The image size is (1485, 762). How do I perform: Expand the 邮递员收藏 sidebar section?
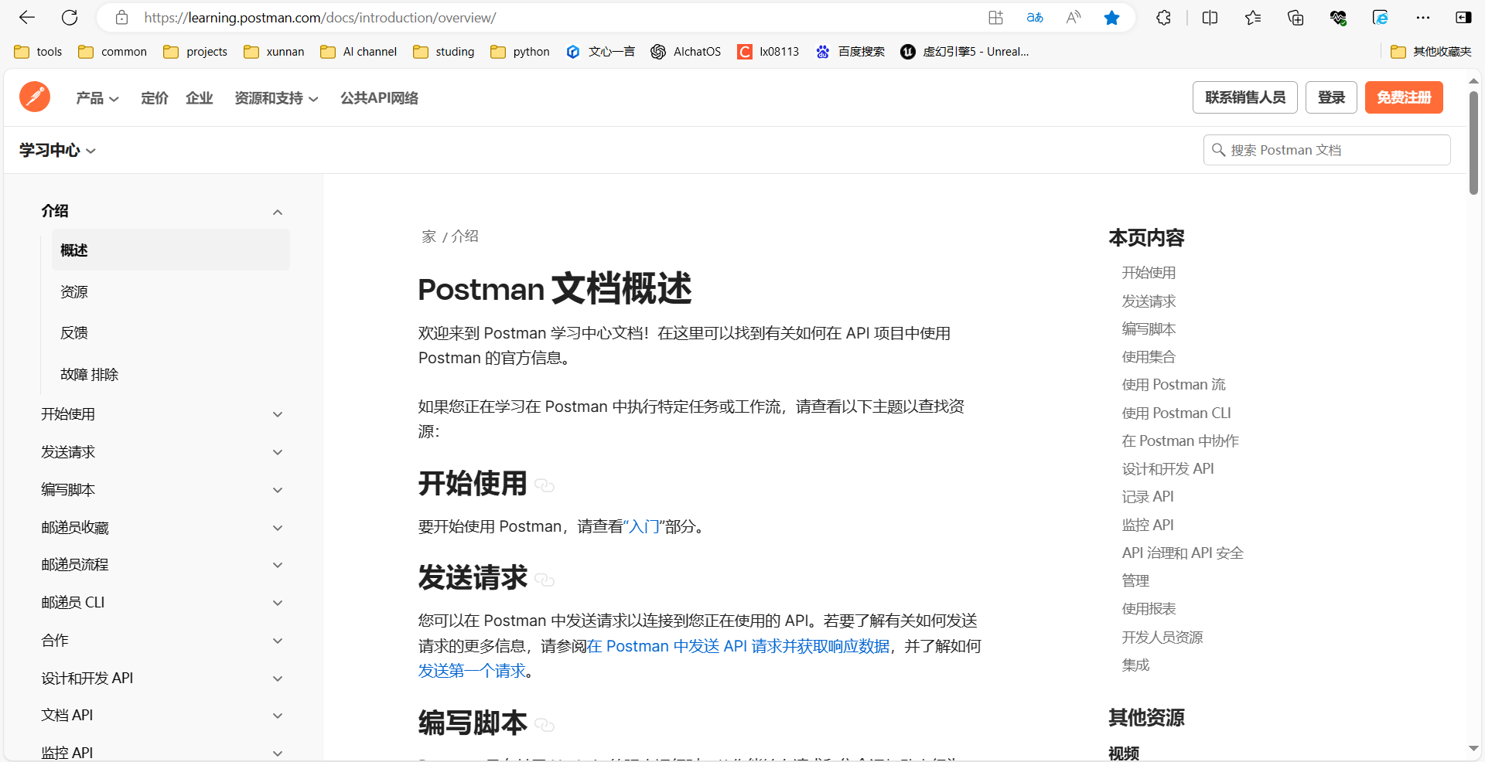pos(278,528)
